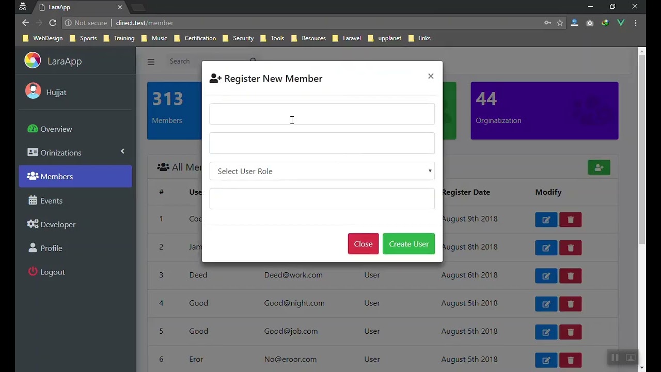Click the Register Date column header
This screenshot has width=661, height=372.
466,192
